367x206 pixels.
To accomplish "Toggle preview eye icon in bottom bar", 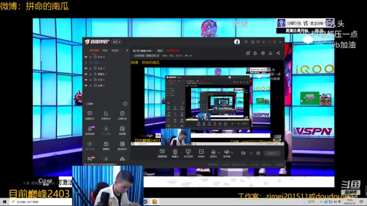I will pos(251,153).
